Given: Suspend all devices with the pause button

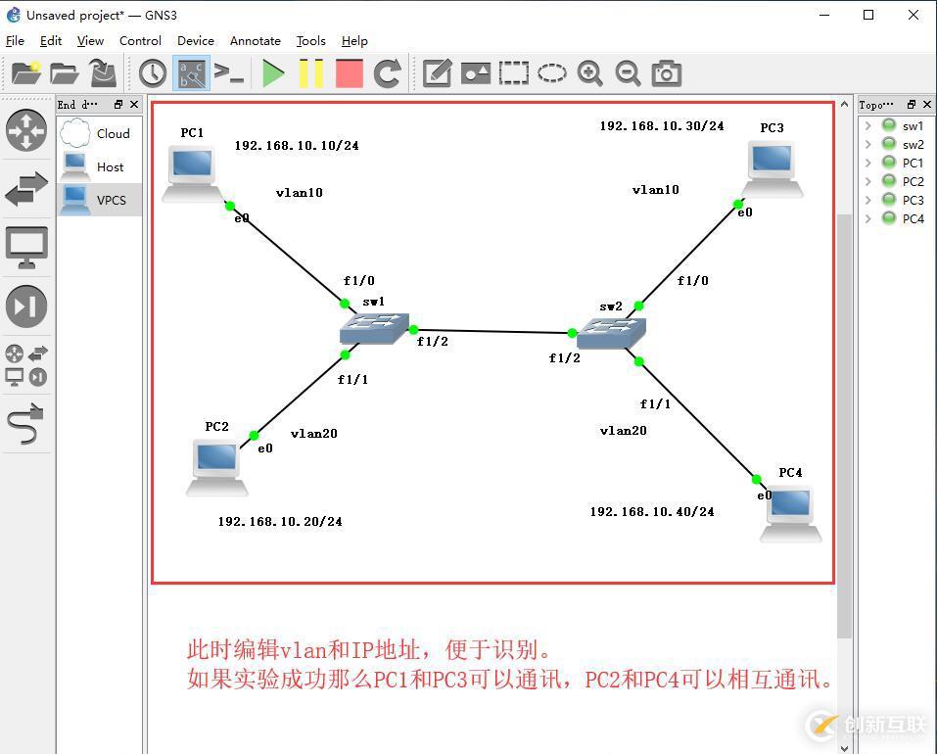Looking at the screenshot, I should point(310,72).
